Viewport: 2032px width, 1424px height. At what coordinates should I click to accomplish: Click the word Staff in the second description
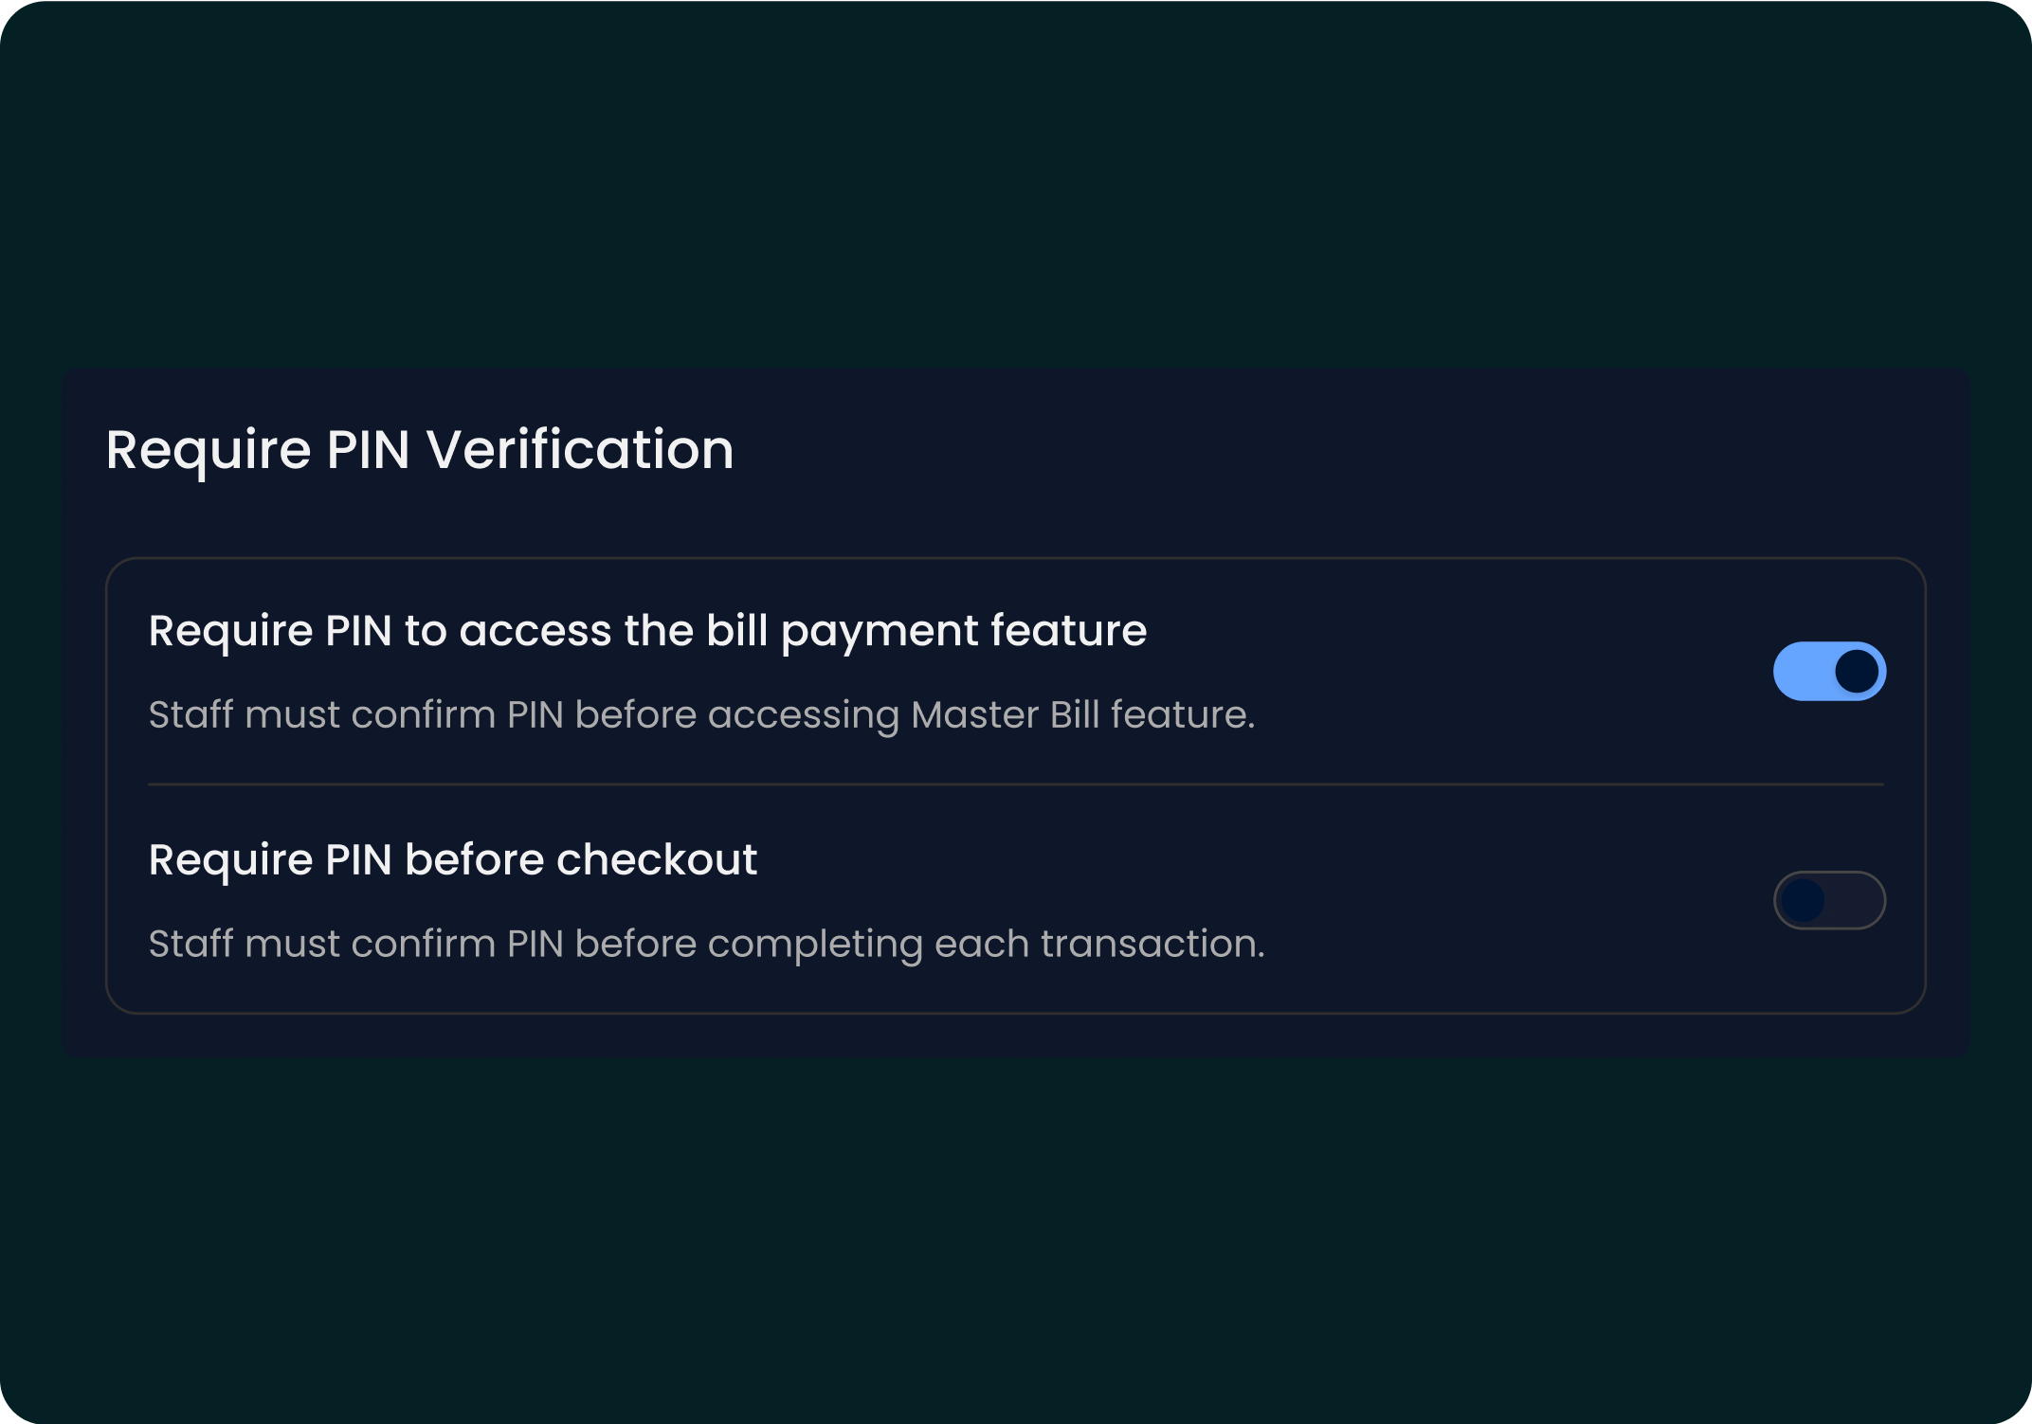pos(190,944)
